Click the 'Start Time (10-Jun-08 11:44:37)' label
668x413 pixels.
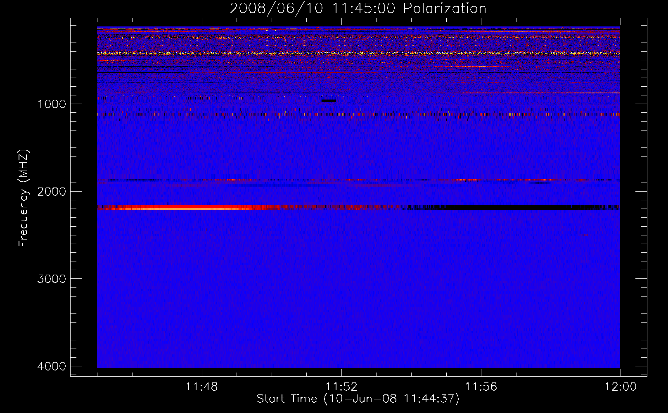point(358,399)
